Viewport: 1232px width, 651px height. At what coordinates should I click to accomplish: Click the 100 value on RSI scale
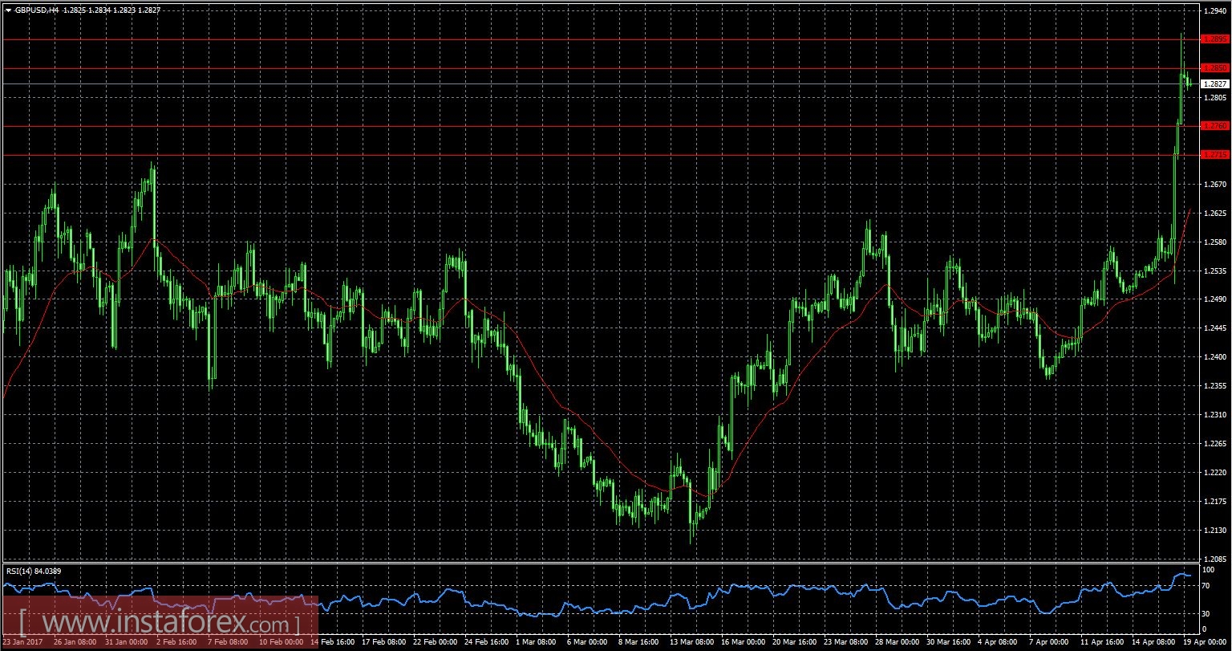[x=1210, y=570]
